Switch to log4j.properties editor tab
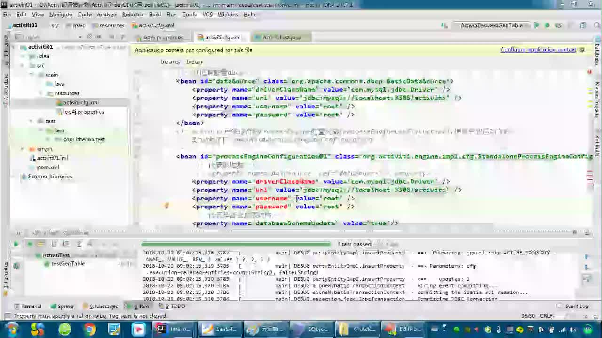The image size is (602, 338). click(160, 37)
